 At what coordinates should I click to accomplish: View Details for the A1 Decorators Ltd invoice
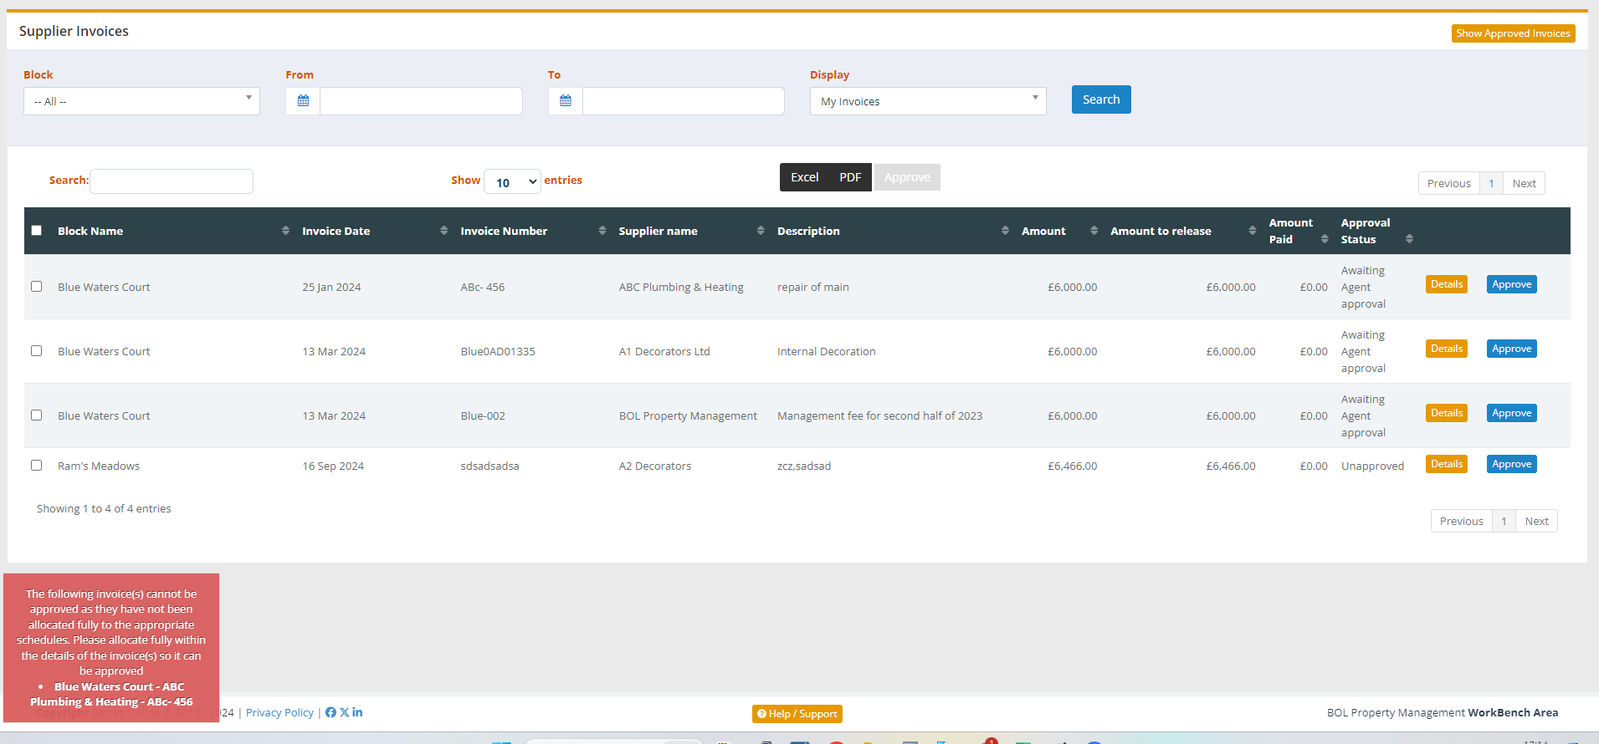pos(1446,349)
